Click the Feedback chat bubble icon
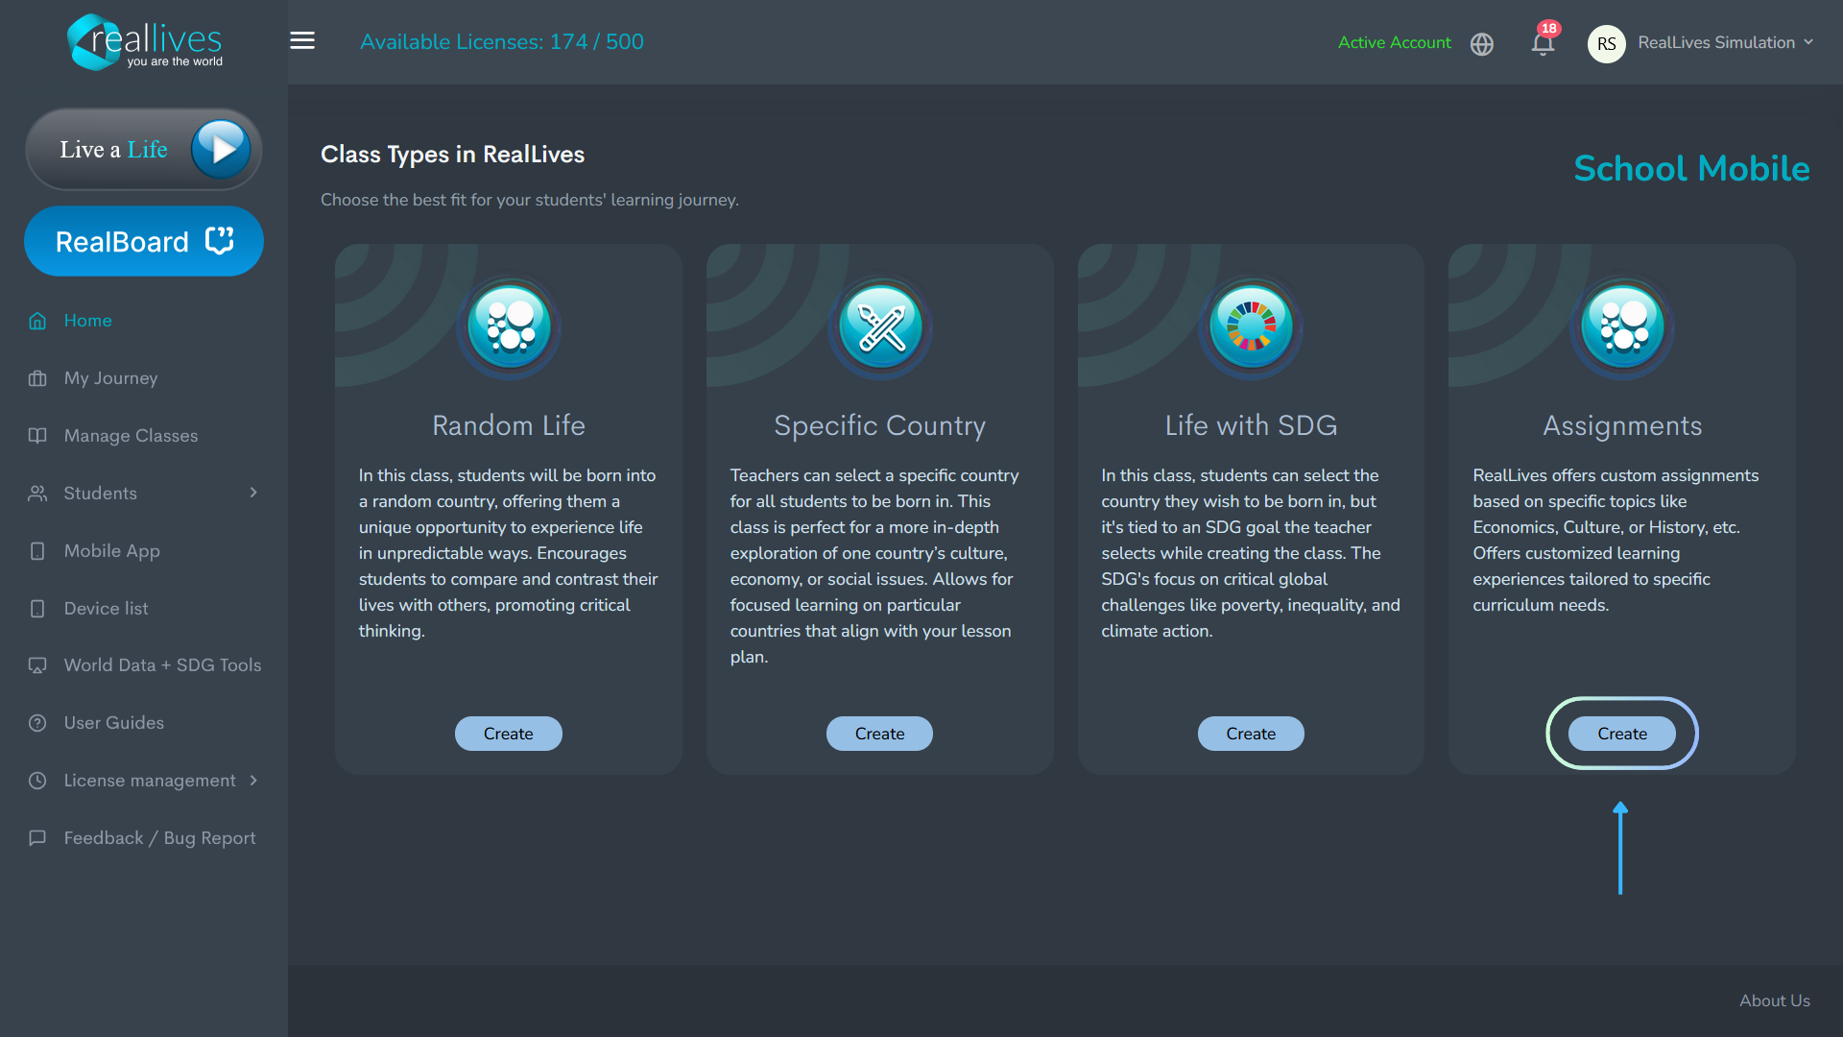Viewport: 1843px width, 1037px height. [37, 838]
